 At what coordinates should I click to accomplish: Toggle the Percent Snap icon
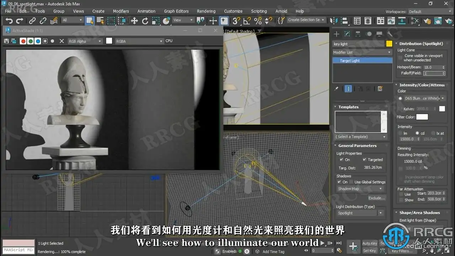(258, 21)
